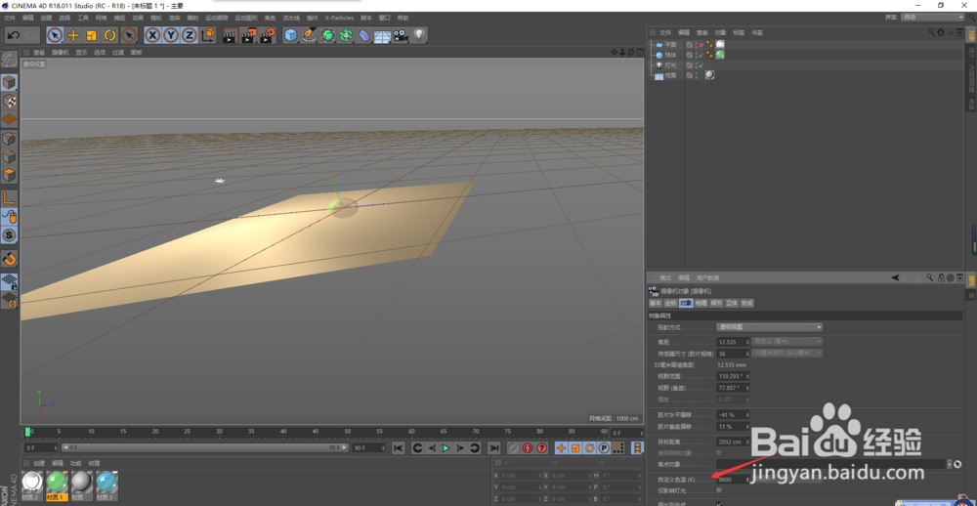This screenshot has width=977, height=506.
Task: Select the Rotate tool
Action: coord(110,35)
